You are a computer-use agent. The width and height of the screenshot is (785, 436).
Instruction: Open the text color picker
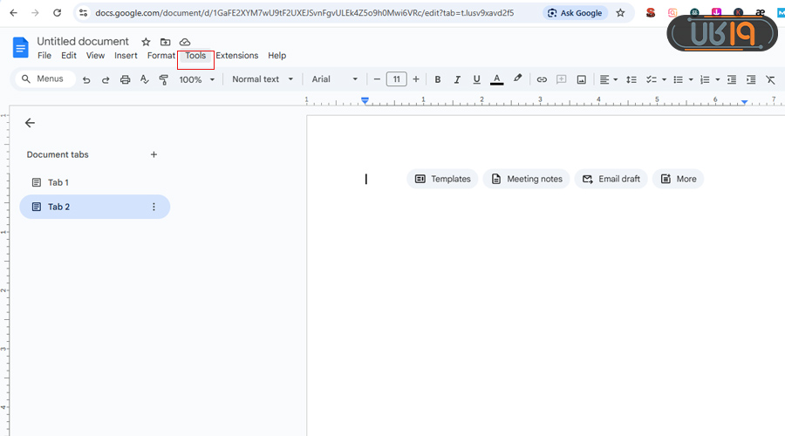(496, 79)
